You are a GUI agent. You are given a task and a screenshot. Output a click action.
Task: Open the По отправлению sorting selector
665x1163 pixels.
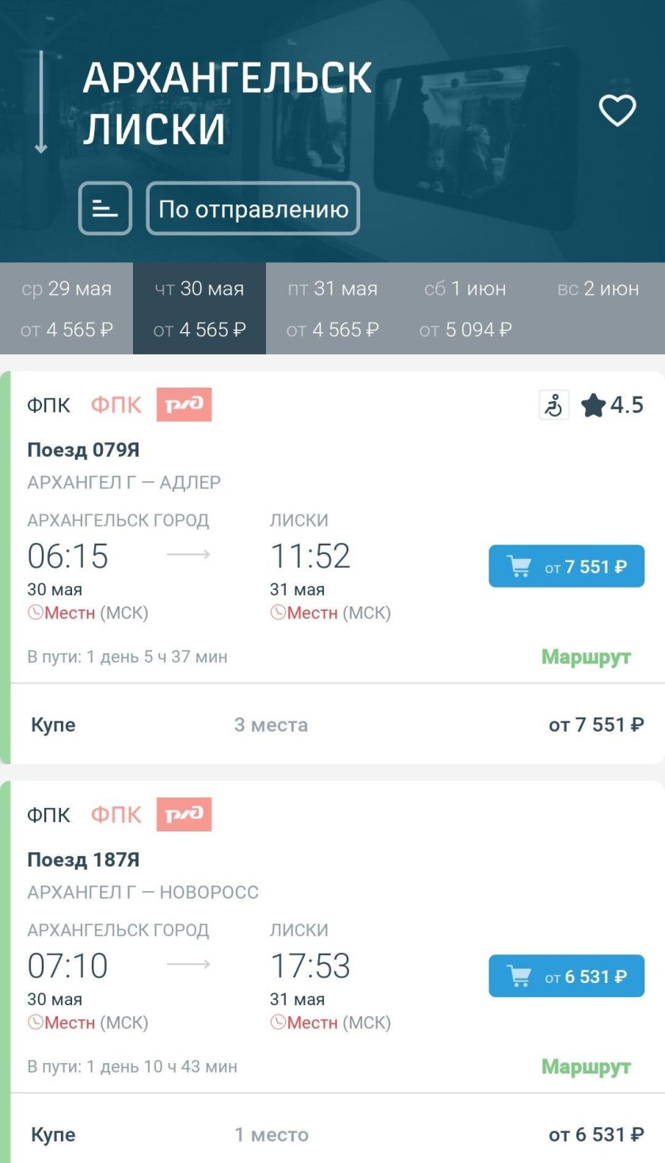pos(252,208)
